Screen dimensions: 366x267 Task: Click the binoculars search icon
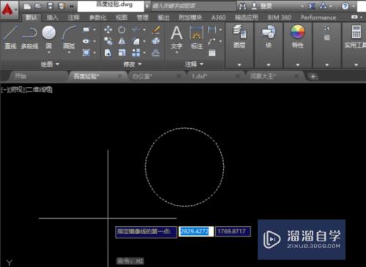(242, 6)
